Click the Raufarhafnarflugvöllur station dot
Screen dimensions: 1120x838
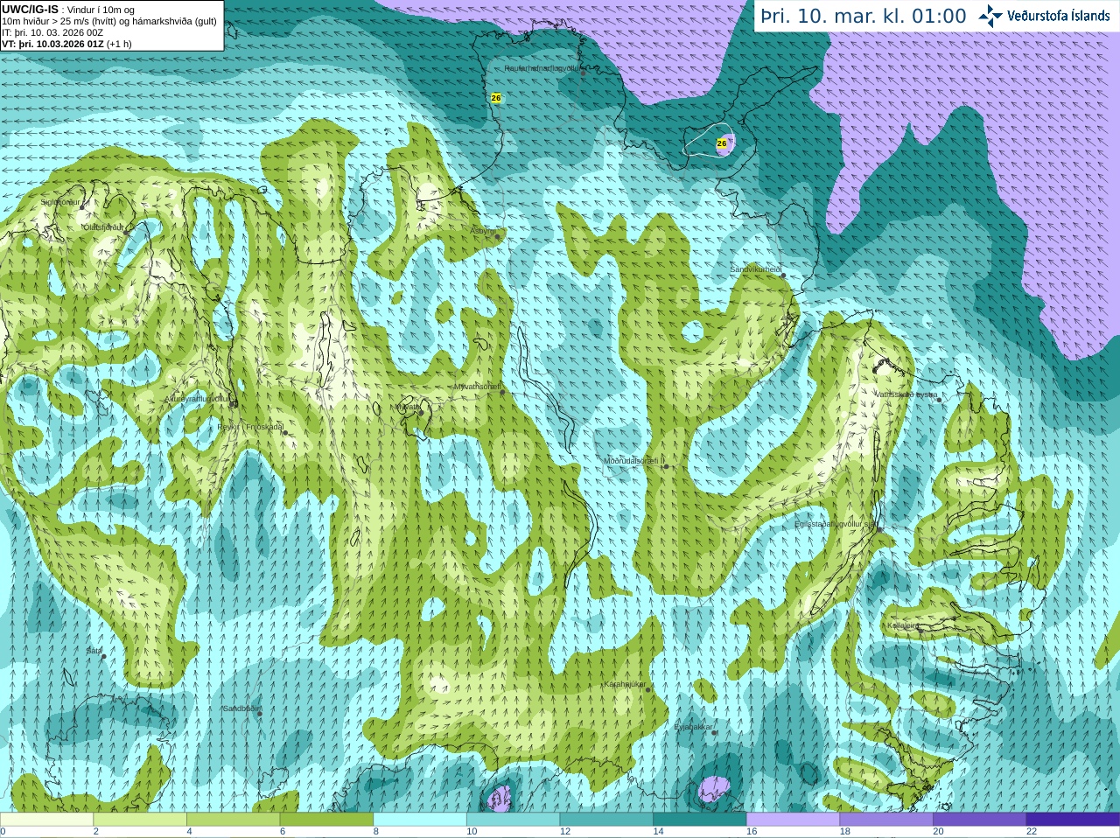click(584, 73)
